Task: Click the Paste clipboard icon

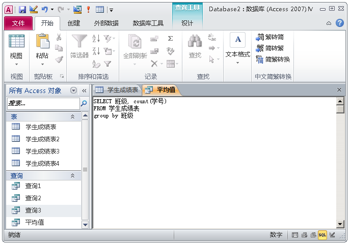Action: pyautogui.click(x=42, y=41)
